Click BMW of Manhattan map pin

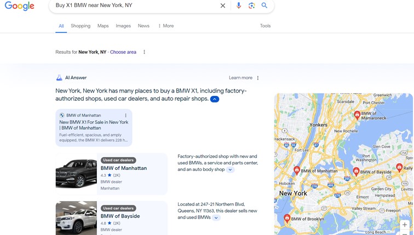pyautogui.click(x=297, y=170)
